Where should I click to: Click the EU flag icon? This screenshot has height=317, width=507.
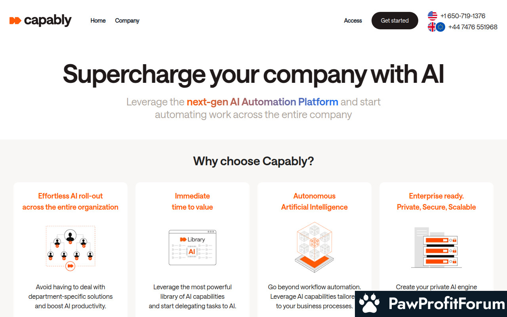point(440,27)
